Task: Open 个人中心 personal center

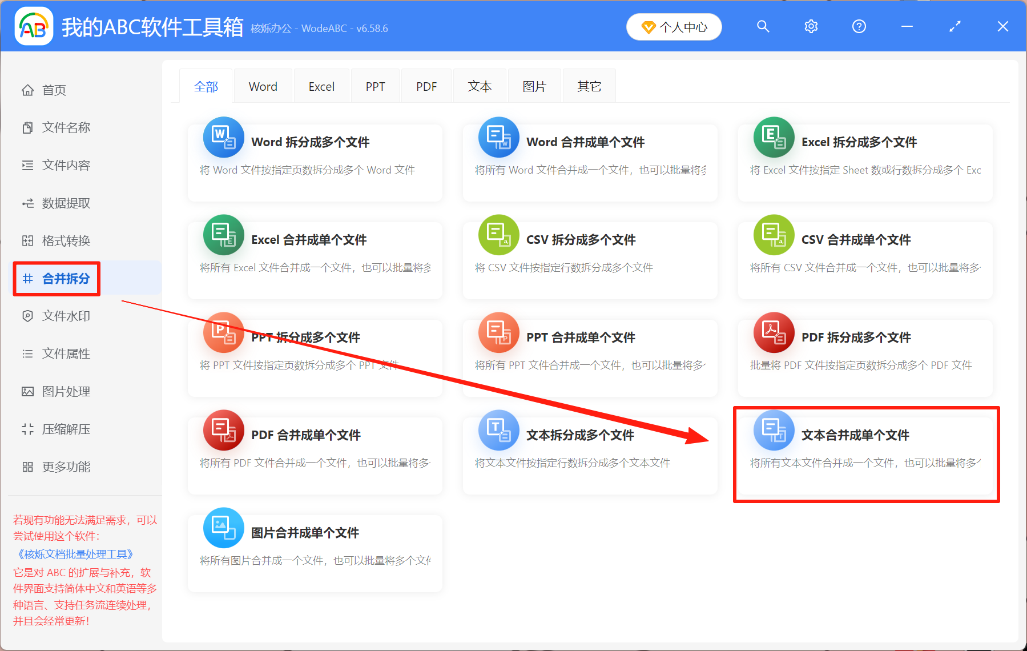Action: tap(674, 26)
